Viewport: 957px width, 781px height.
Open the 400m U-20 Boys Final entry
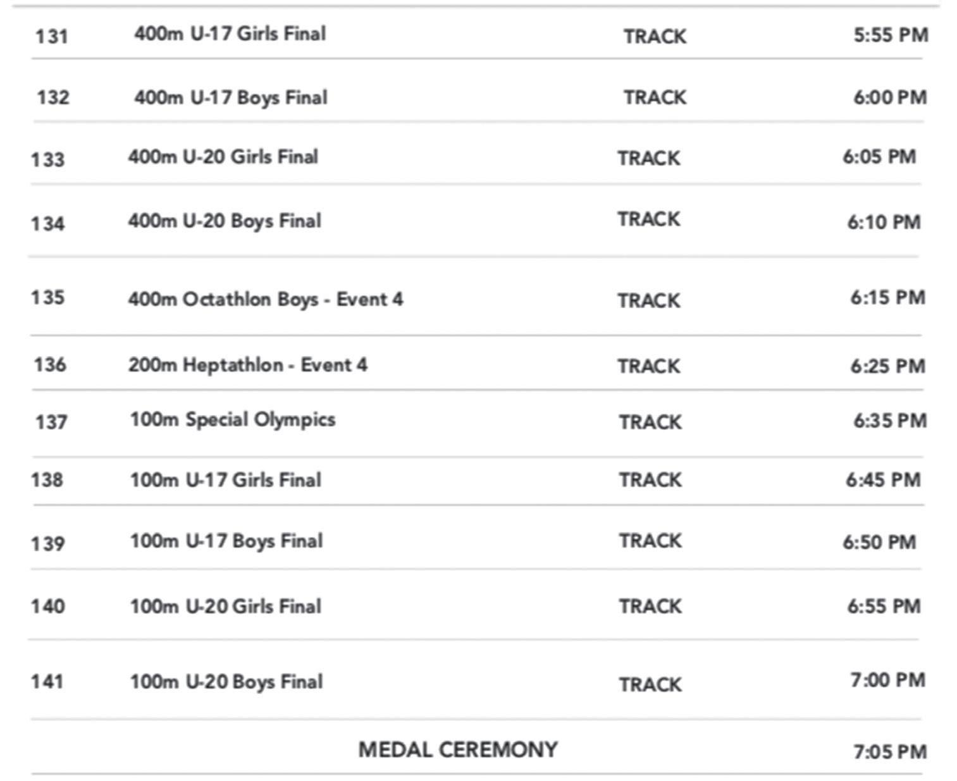(225, 221)
